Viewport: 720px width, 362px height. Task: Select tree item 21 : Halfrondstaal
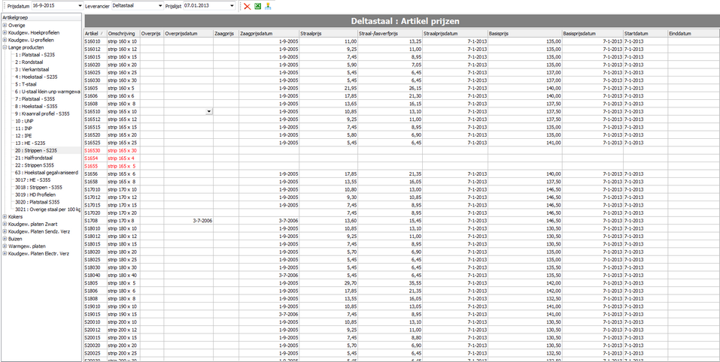tap(34, 158)
